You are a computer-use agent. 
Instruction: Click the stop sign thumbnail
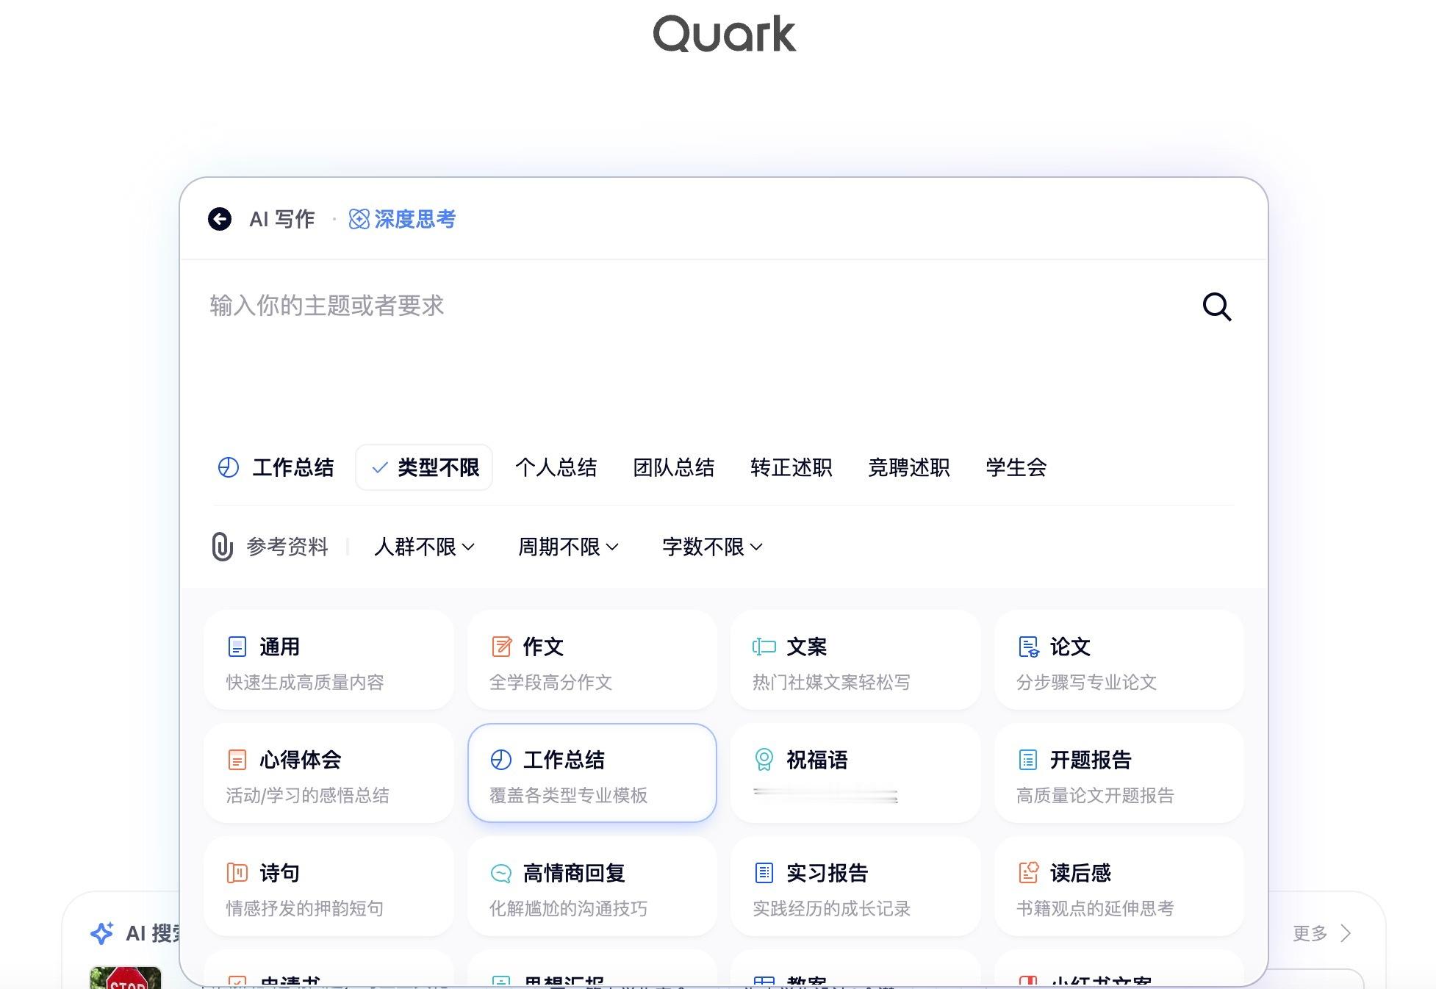(126, 978)
